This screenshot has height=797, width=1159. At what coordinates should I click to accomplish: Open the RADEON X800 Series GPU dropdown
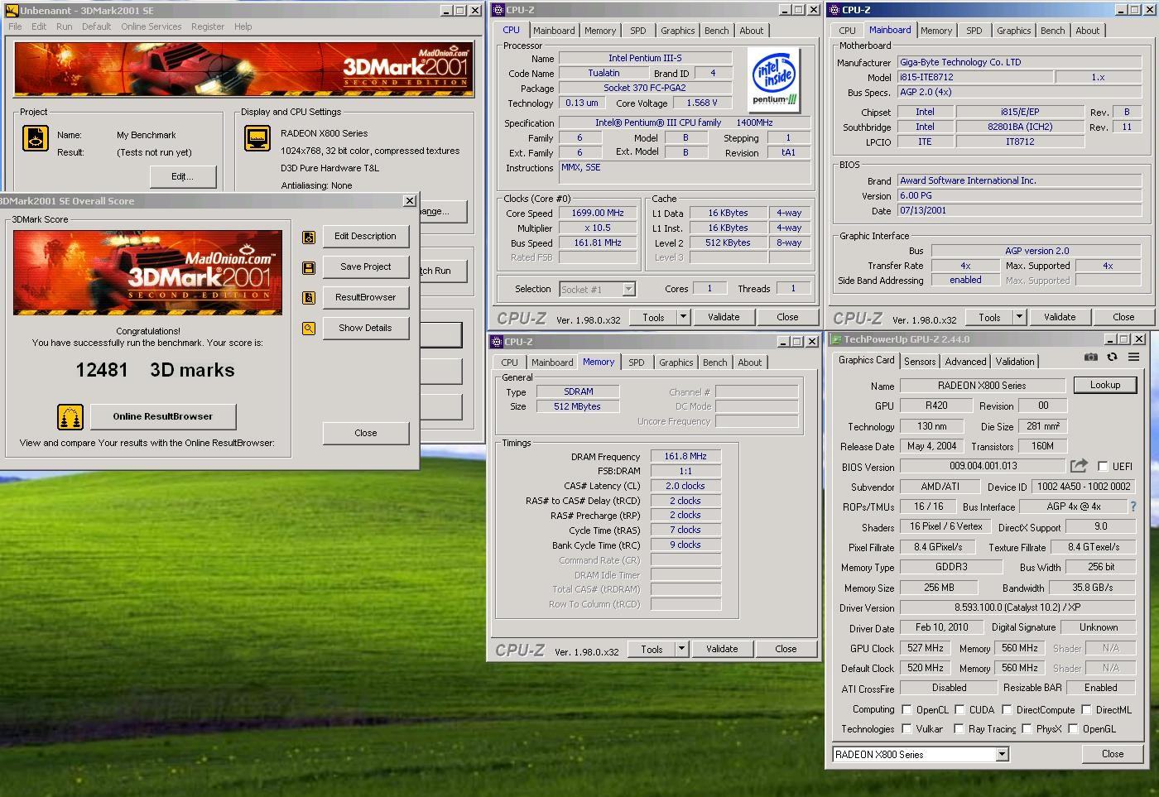[1002, 754]
